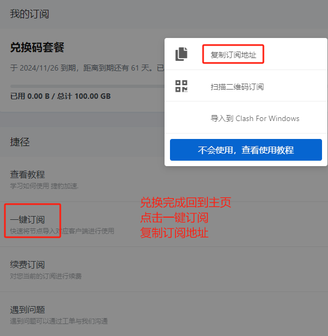Open 不会使用，查看使用教程 blue button
This screenshot has height=336, width=328.
(246, 150)
